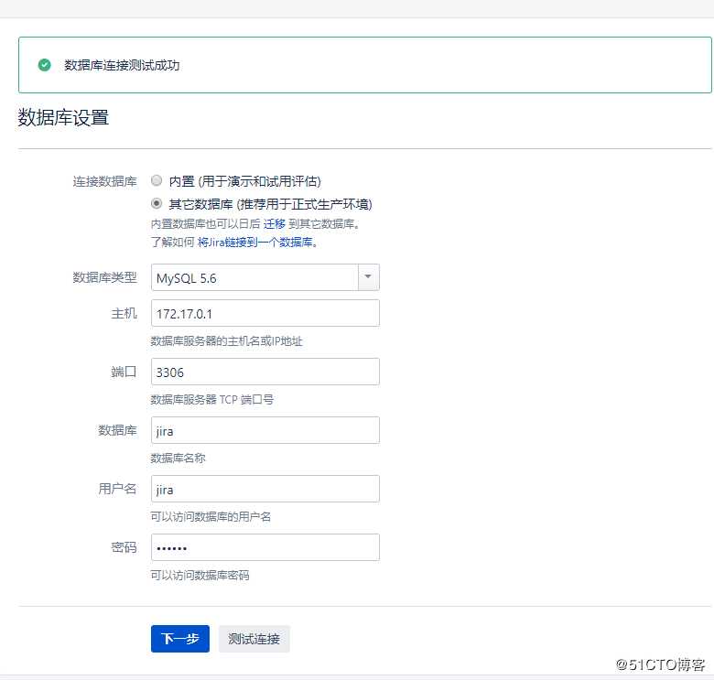Click the 连接数据库 label
Screen dimensions: 714x680
click(104, 181)
